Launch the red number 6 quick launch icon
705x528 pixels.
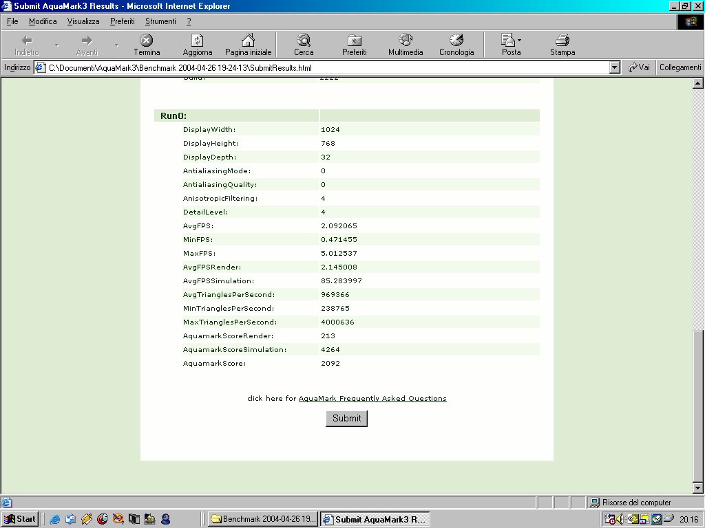(102, 520)
